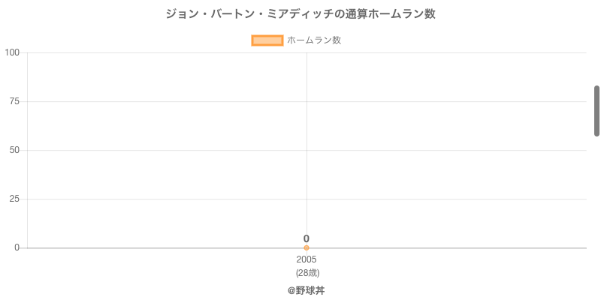Click the 75 y-axis tick label

[x=14, y=101]
